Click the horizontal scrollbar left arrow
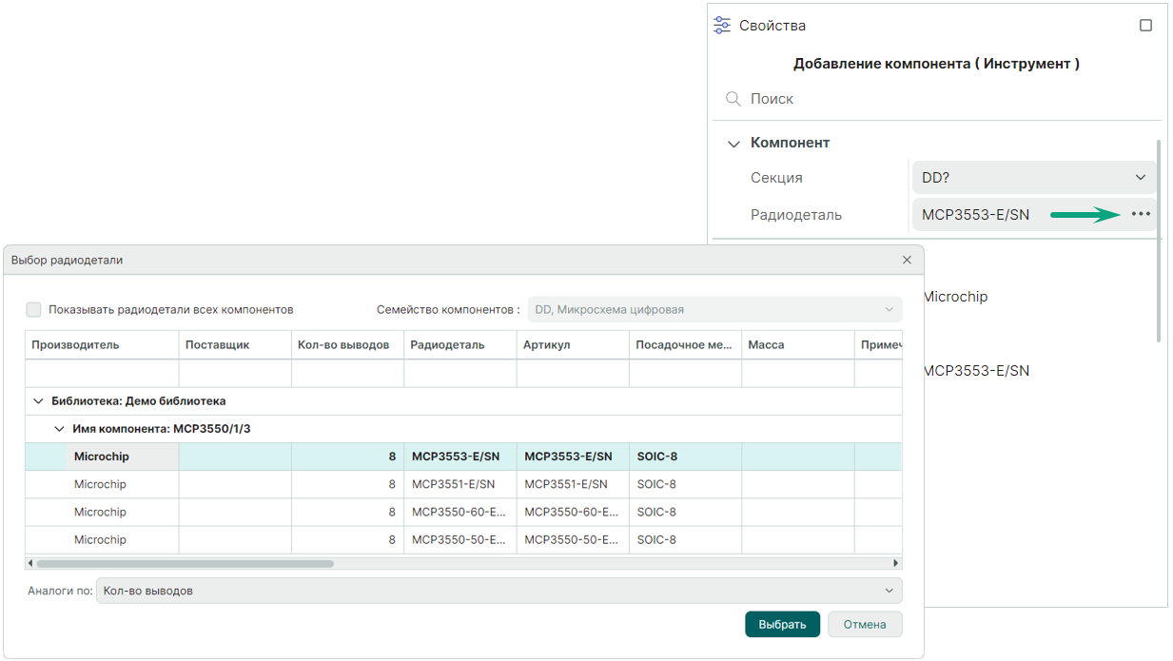The height and width of the screenshot is (661, 1173). pos(30,563)
